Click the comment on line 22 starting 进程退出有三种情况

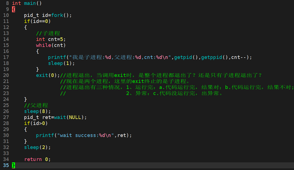(177, 87)
